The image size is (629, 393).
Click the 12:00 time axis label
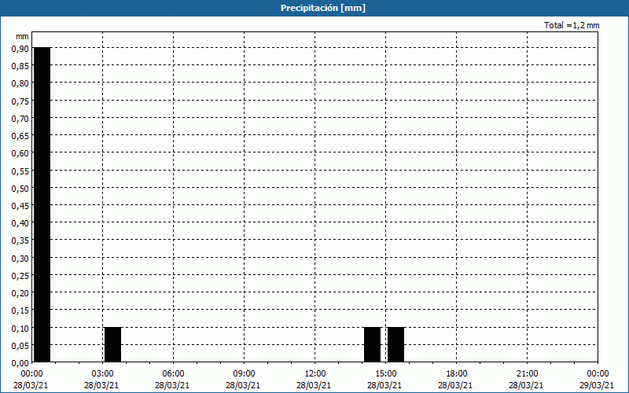315,374
